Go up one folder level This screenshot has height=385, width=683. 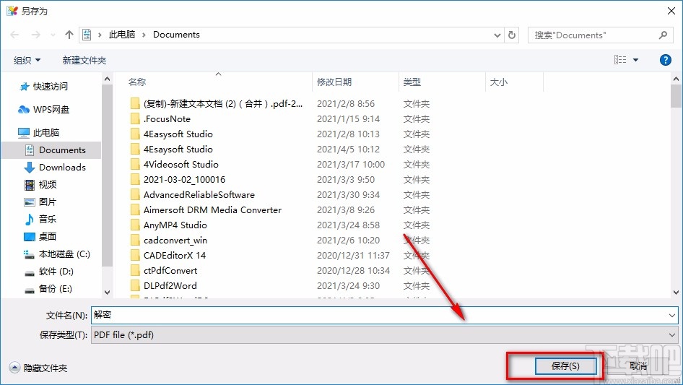pyautogui.click(x=69, y=35)
